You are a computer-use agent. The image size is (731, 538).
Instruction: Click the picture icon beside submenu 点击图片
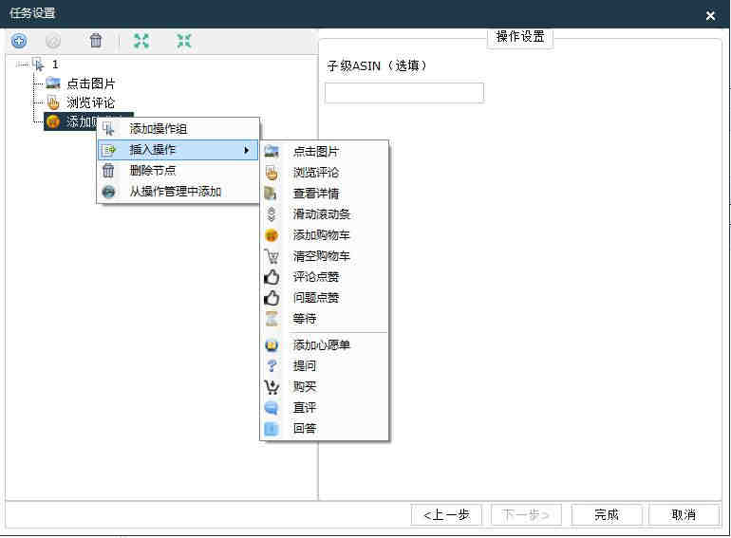(x=272, y=152)
